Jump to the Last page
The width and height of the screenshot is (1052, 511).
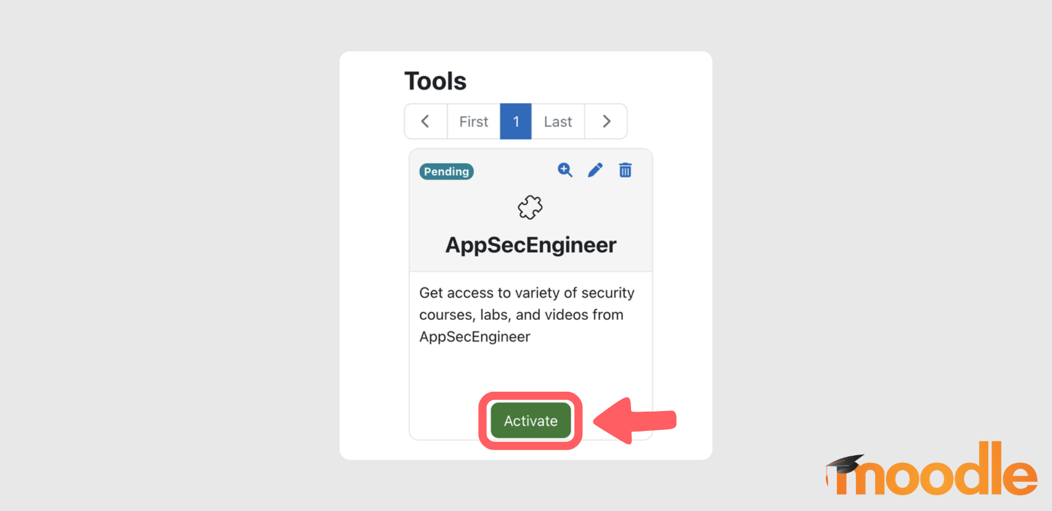coord(558,121)
